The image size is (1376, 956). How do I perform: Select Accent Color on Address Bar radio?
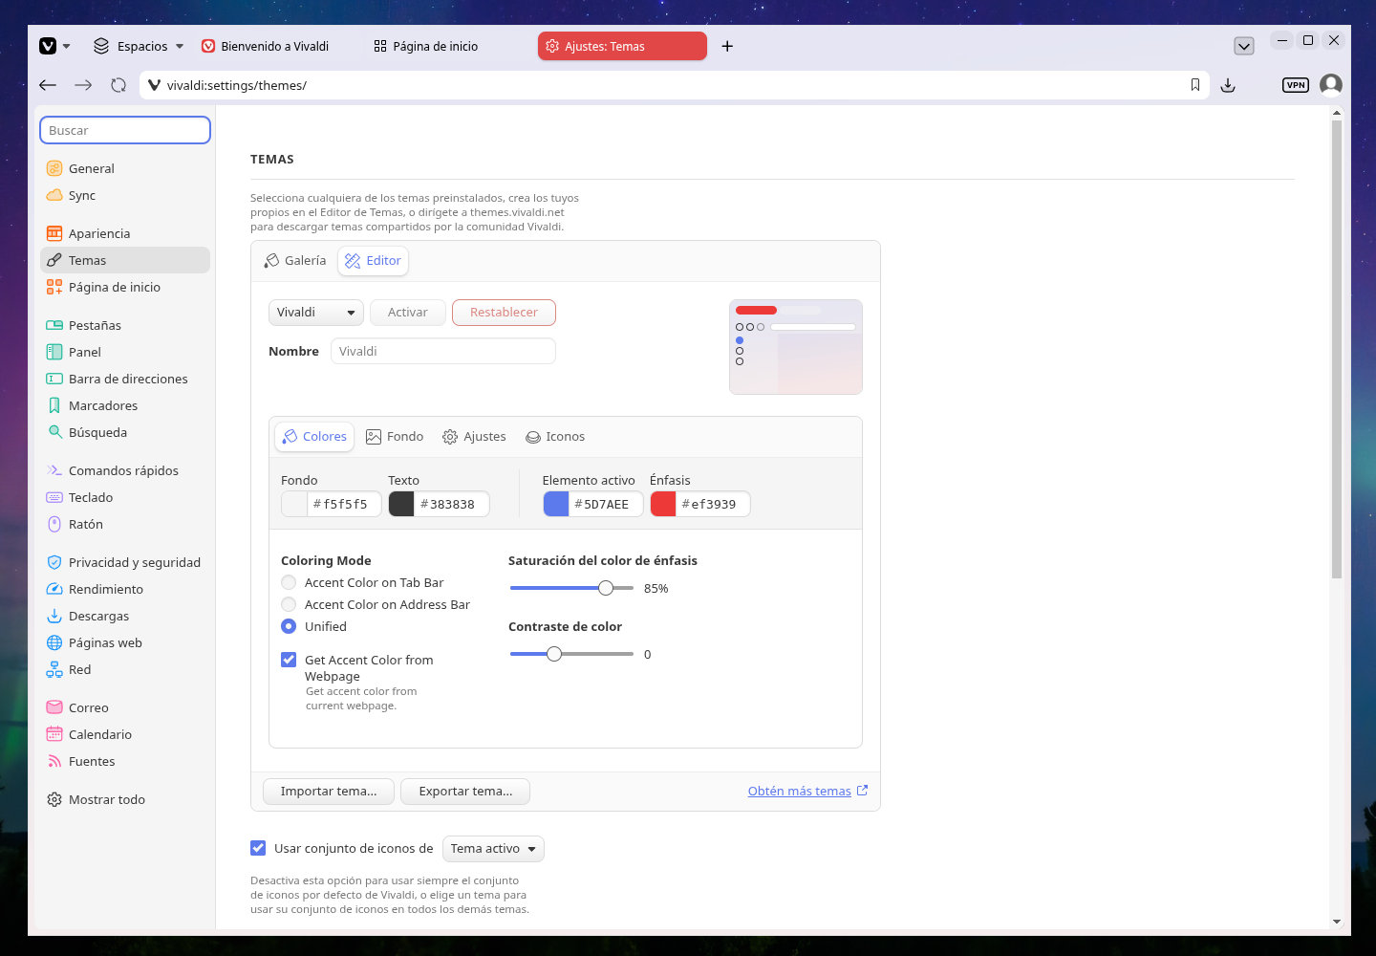click(289, 604)
